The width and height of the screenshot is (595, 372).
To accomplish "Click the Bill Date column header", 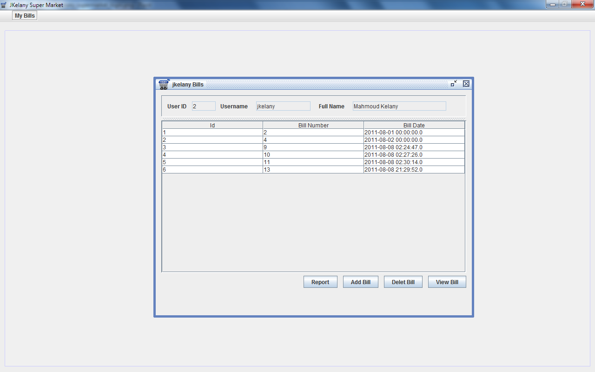I will point(414,125).
